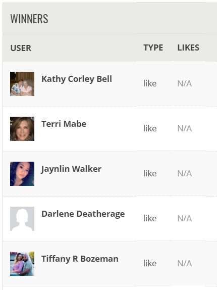
Task: Click the Jaynlin Walker name
Action: click(71, 169)
